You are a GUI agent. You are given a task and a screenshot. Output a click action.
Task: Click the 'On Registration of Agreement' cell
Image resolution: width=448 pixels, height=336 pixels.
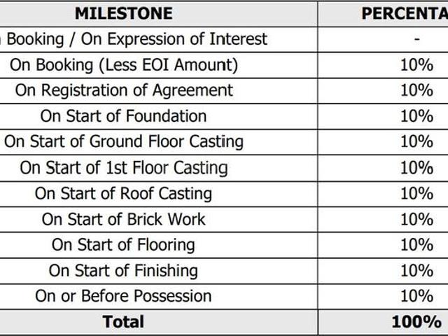click(124, 90)
